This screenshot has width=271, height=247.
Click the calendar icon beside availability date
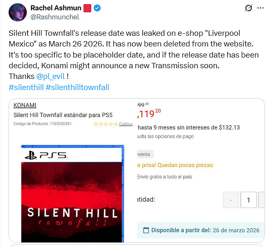click(x=146, y=230)
